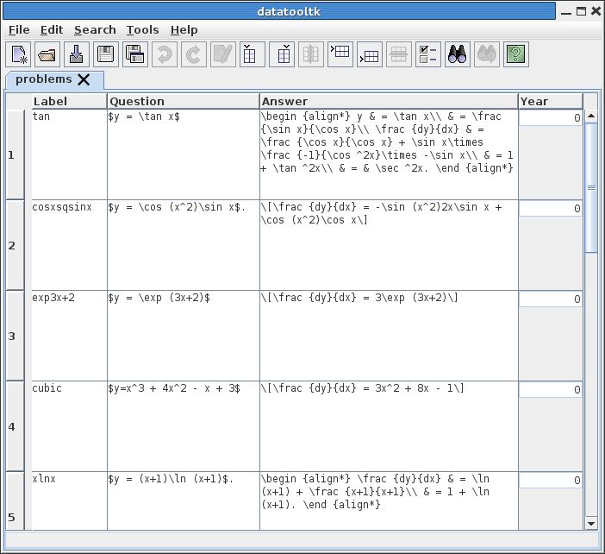The height and width of the screenshot is (554, 605).
Task: Close the problems tab with its X
Action: 84,79
